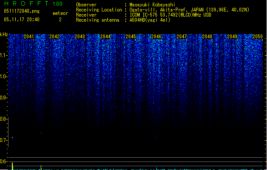Click the 'Observer' label
267x170 pixels.
pyautogui.click(x=86, y=5)
